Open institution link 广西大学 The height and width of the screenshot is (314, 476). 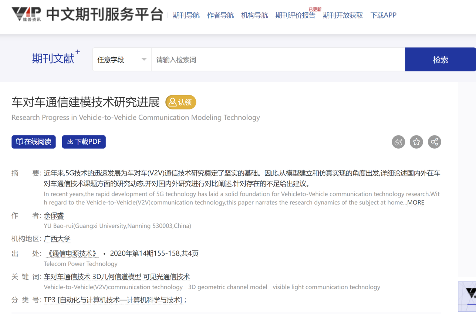(57, 239)
